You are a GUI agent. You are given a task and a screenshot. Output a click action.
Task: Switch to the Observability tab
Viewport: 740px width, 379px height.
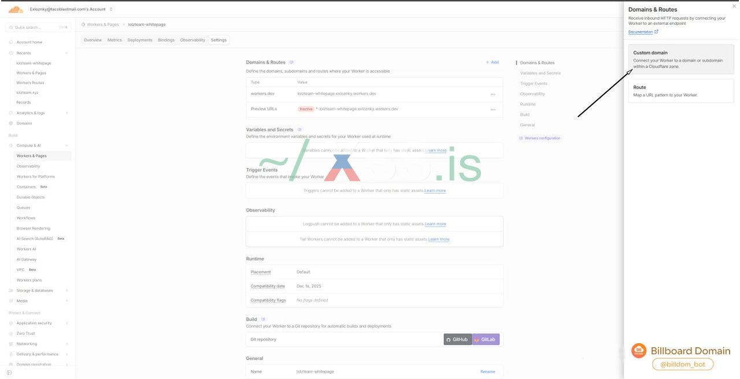coord(193,40)
